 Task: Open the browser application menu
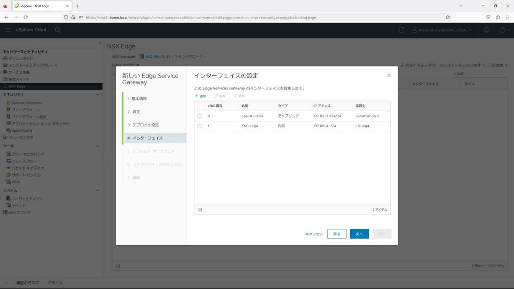pos(508,17)
